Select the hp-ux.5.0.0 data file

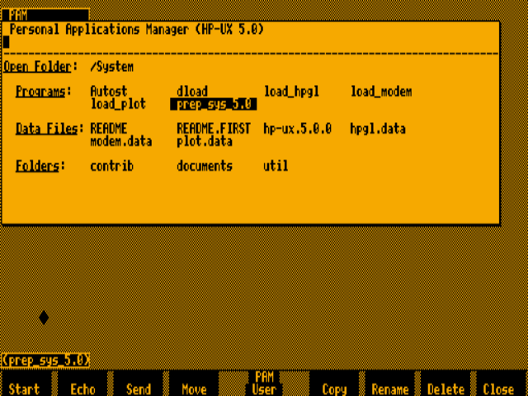coord(298,129)
